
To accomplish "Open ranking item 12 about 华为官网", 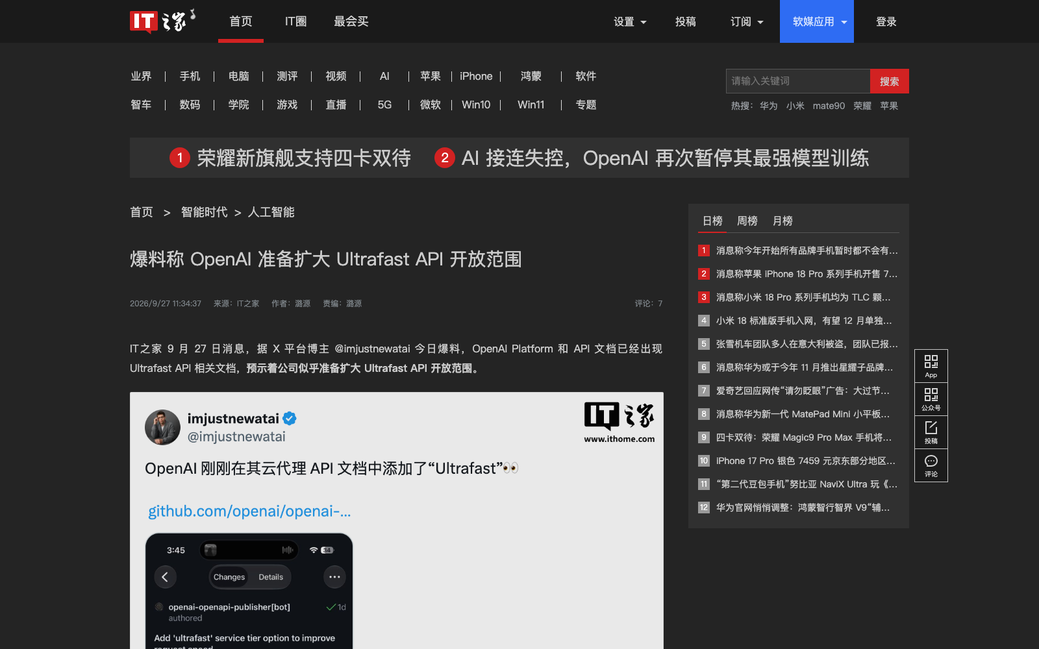I will point(803,508).
